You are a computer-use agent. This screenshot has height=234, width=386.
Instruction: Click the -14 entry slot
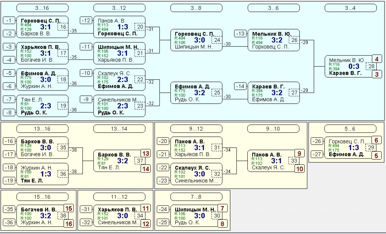click(x=240, y=86)
